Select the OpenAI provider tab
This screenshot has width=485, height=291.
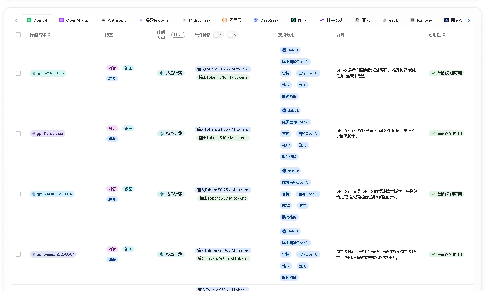click(x=37, y=20)
